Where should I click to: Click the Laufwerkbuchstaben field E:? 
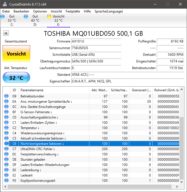[96, 68]
